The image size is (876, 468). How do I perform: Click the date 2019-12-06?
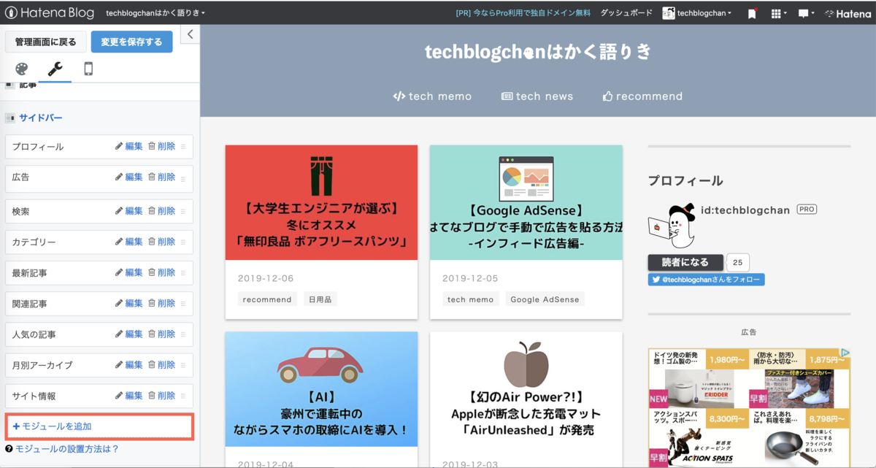(x=266, y=278)
